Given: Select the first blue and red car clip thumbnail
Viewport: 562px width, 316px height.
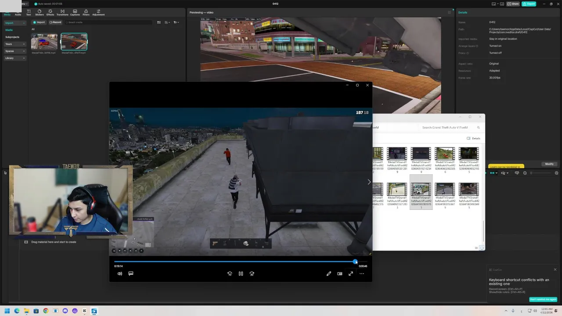Looking at the screenshot, I should click(x=44, y=42).
